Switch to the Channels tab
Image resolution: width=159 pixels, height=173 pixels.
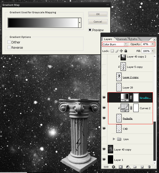pos(121,39)
